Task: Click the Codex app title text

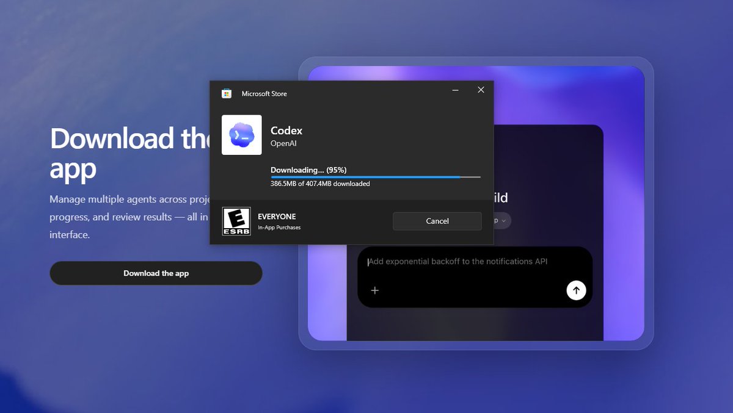Action: pos(286,131)
